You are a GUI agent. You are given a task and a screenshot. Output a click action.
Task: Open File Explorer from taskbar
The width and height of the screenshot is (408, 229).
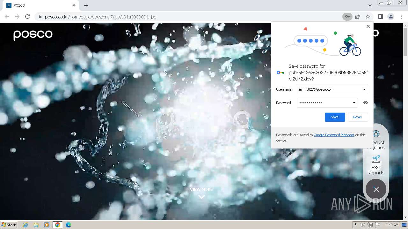point(36,225)
